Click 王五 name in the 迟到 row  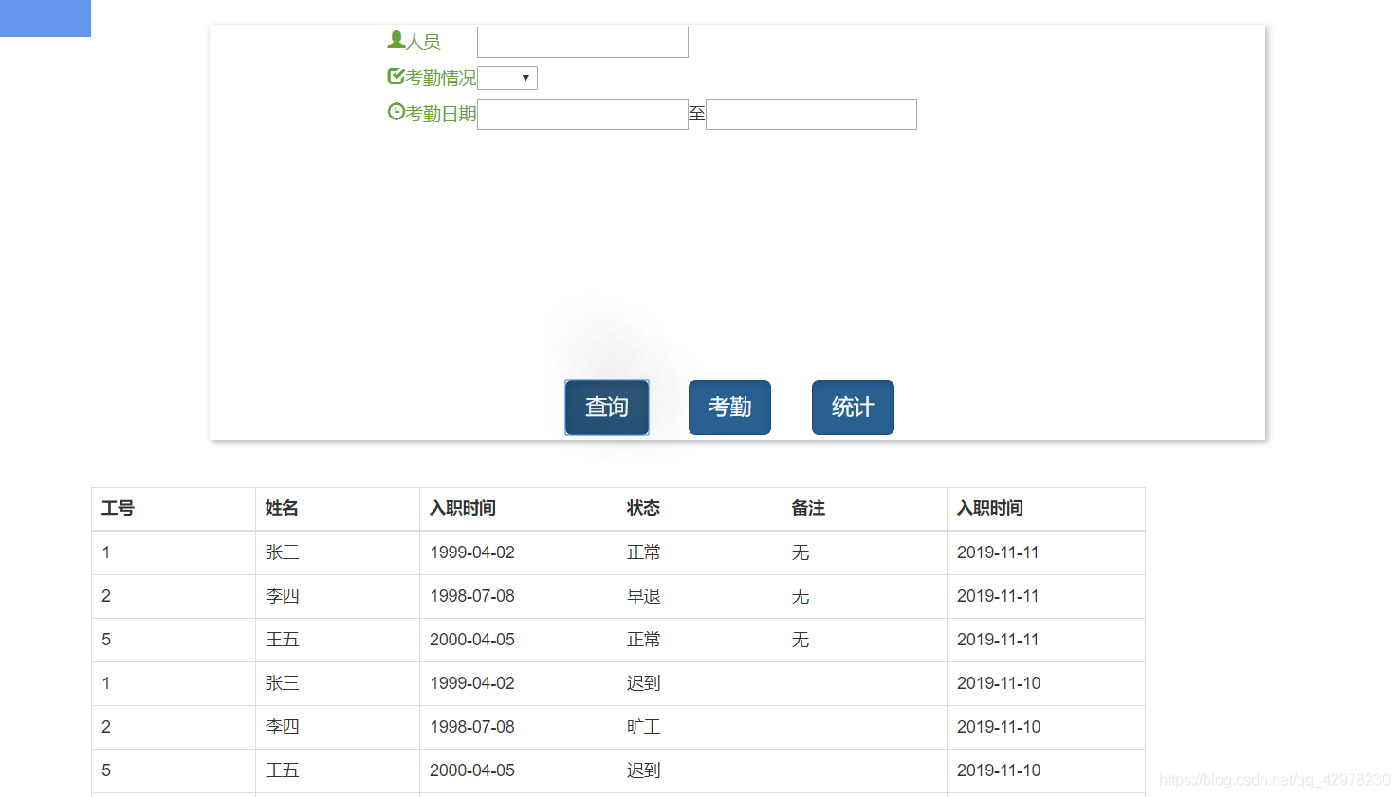coord(283,770)
